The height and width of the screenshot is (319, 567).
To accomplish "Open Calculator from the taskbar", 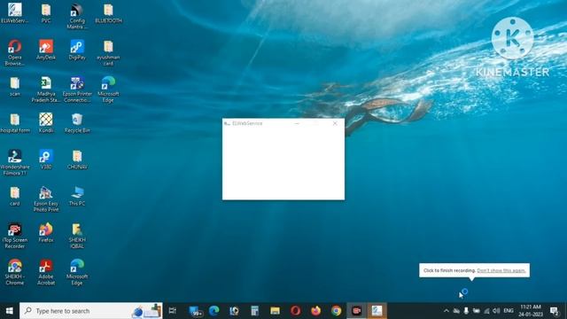I will pos(254,311).
